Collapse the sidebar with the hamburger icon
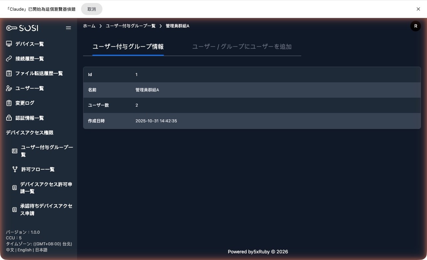Image resolution: width=427 pixels, height=260 pixels. click(x=68, y=28)
